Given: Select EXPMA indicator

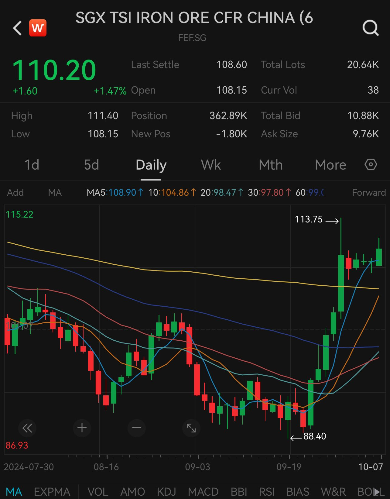Looking at the screenshot, I should tap(52, 491).
